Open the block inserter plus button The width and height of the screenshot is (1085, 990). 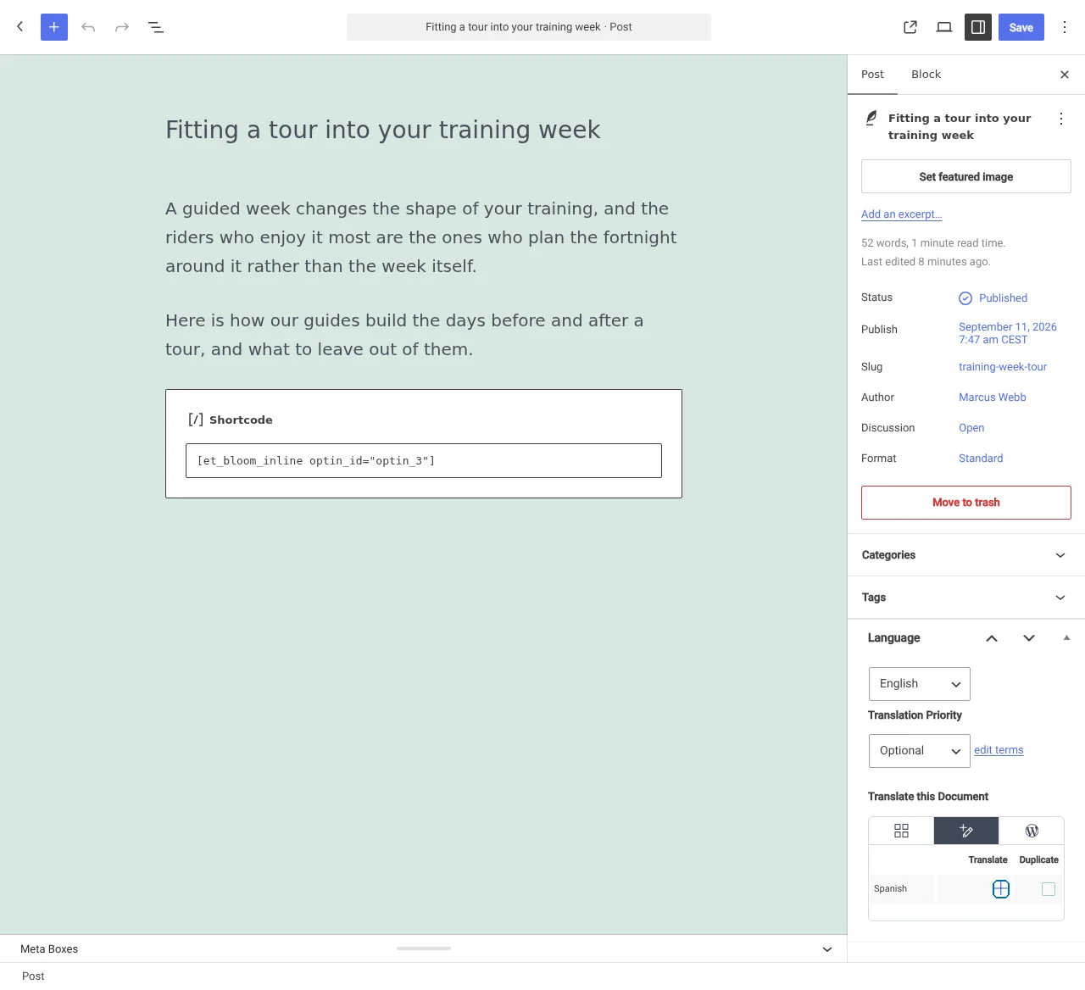coord(54,27)
